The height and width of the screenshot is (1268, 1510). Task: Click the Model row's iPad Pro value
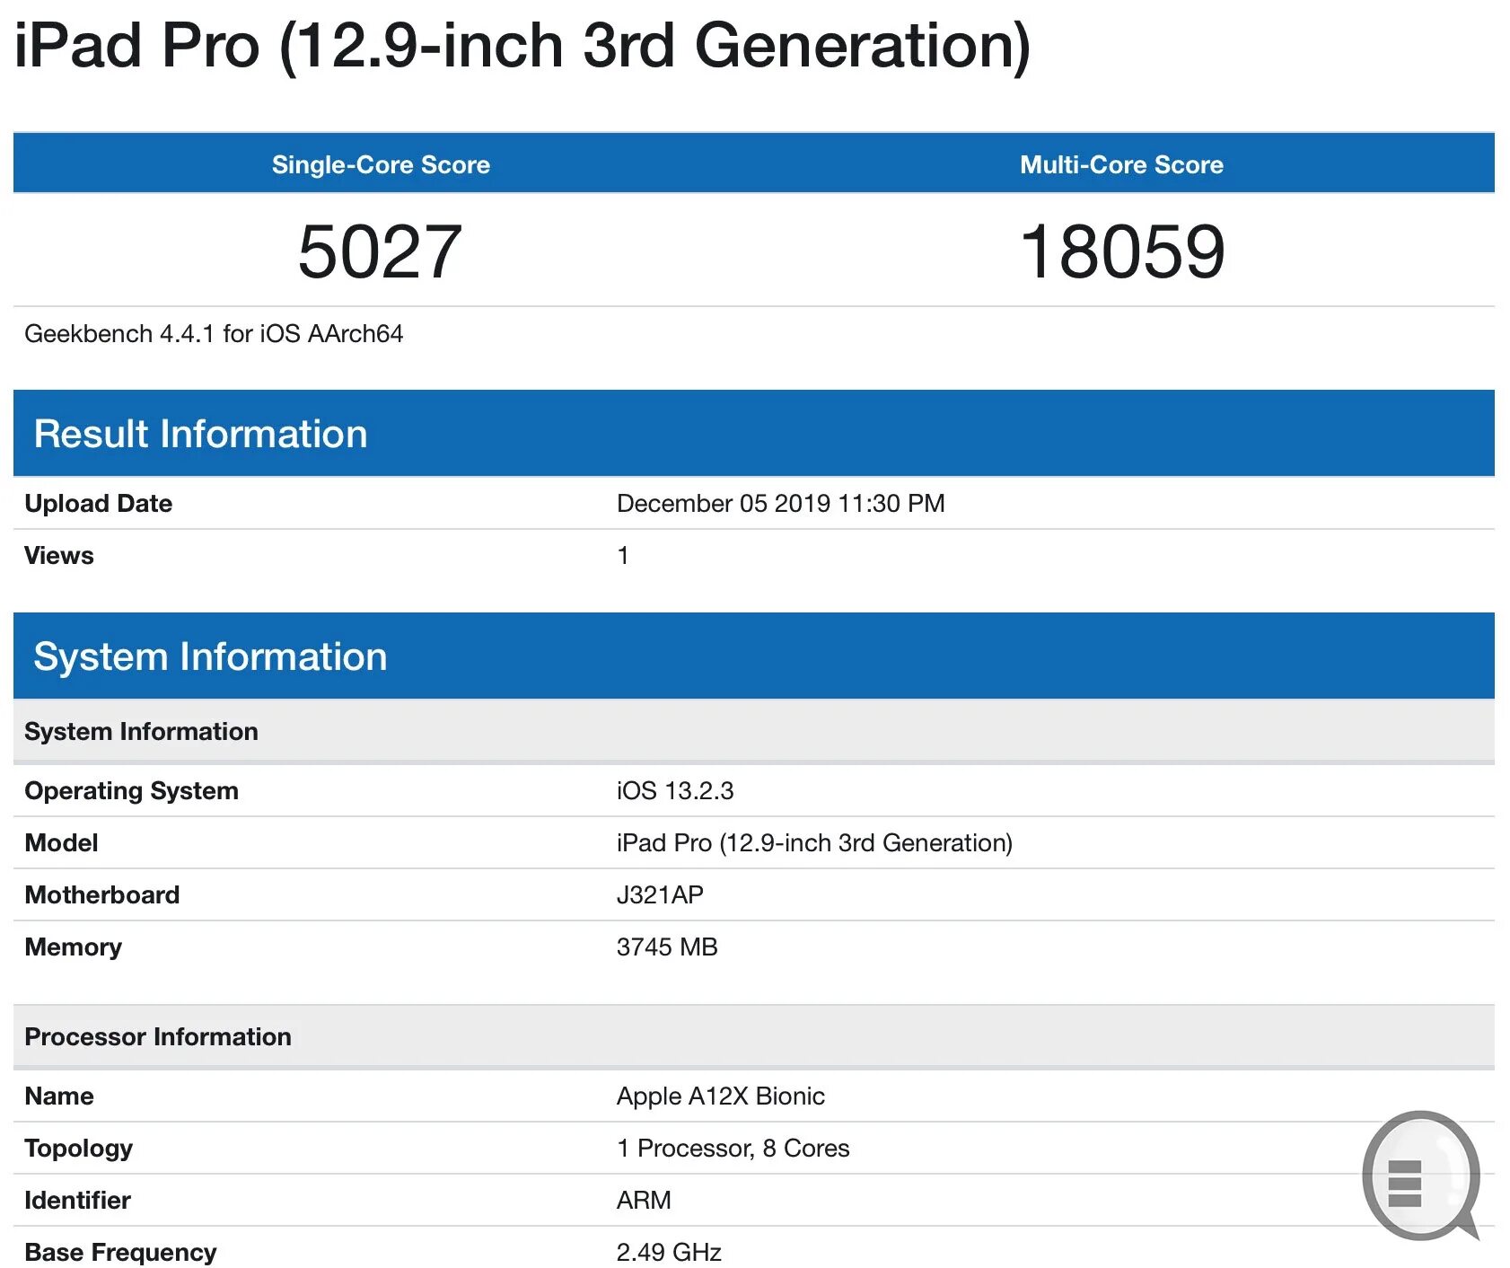coord(814,843)
